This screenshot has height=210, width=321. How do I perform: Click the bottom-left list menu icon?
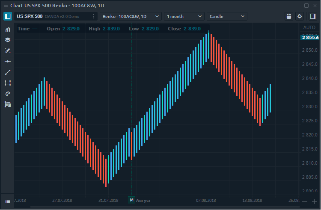click(x=8, y=201)
